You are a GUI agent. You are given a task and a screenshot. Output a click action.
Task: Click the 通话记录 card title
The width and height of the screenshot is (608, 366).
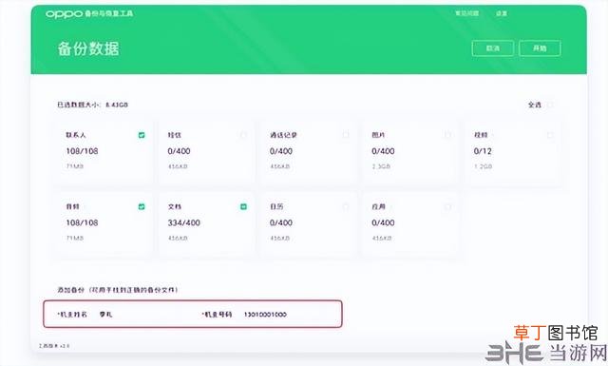pyautogui.click(x=283, y=135)
